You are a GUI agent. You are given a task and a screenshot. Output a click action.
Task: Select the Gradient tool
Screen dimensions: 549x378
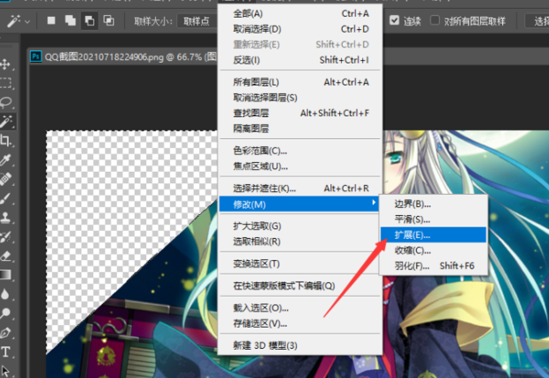(5, 274)
